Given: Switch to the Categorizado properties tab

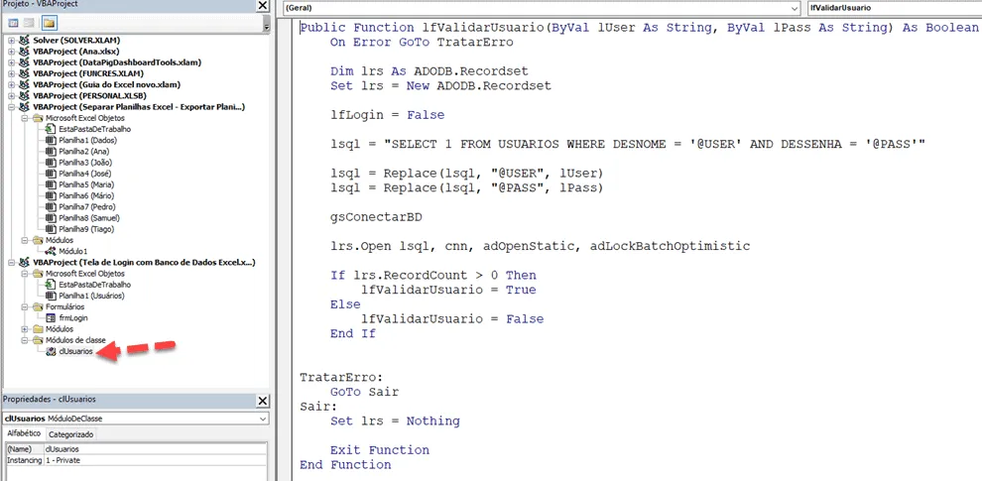Looking at the screenshot, I should click(x=70, y=434).
